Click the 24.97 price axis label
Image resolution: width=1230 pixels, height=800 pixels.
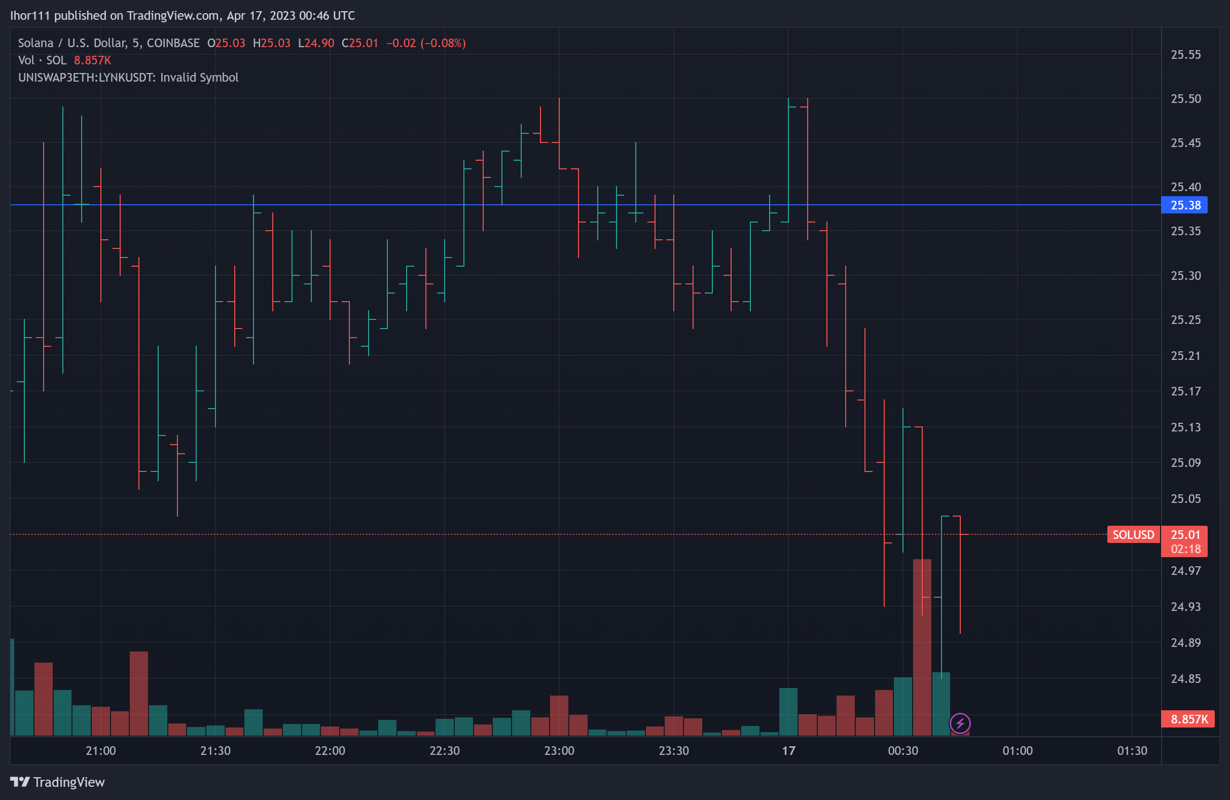coord(1185,570)
